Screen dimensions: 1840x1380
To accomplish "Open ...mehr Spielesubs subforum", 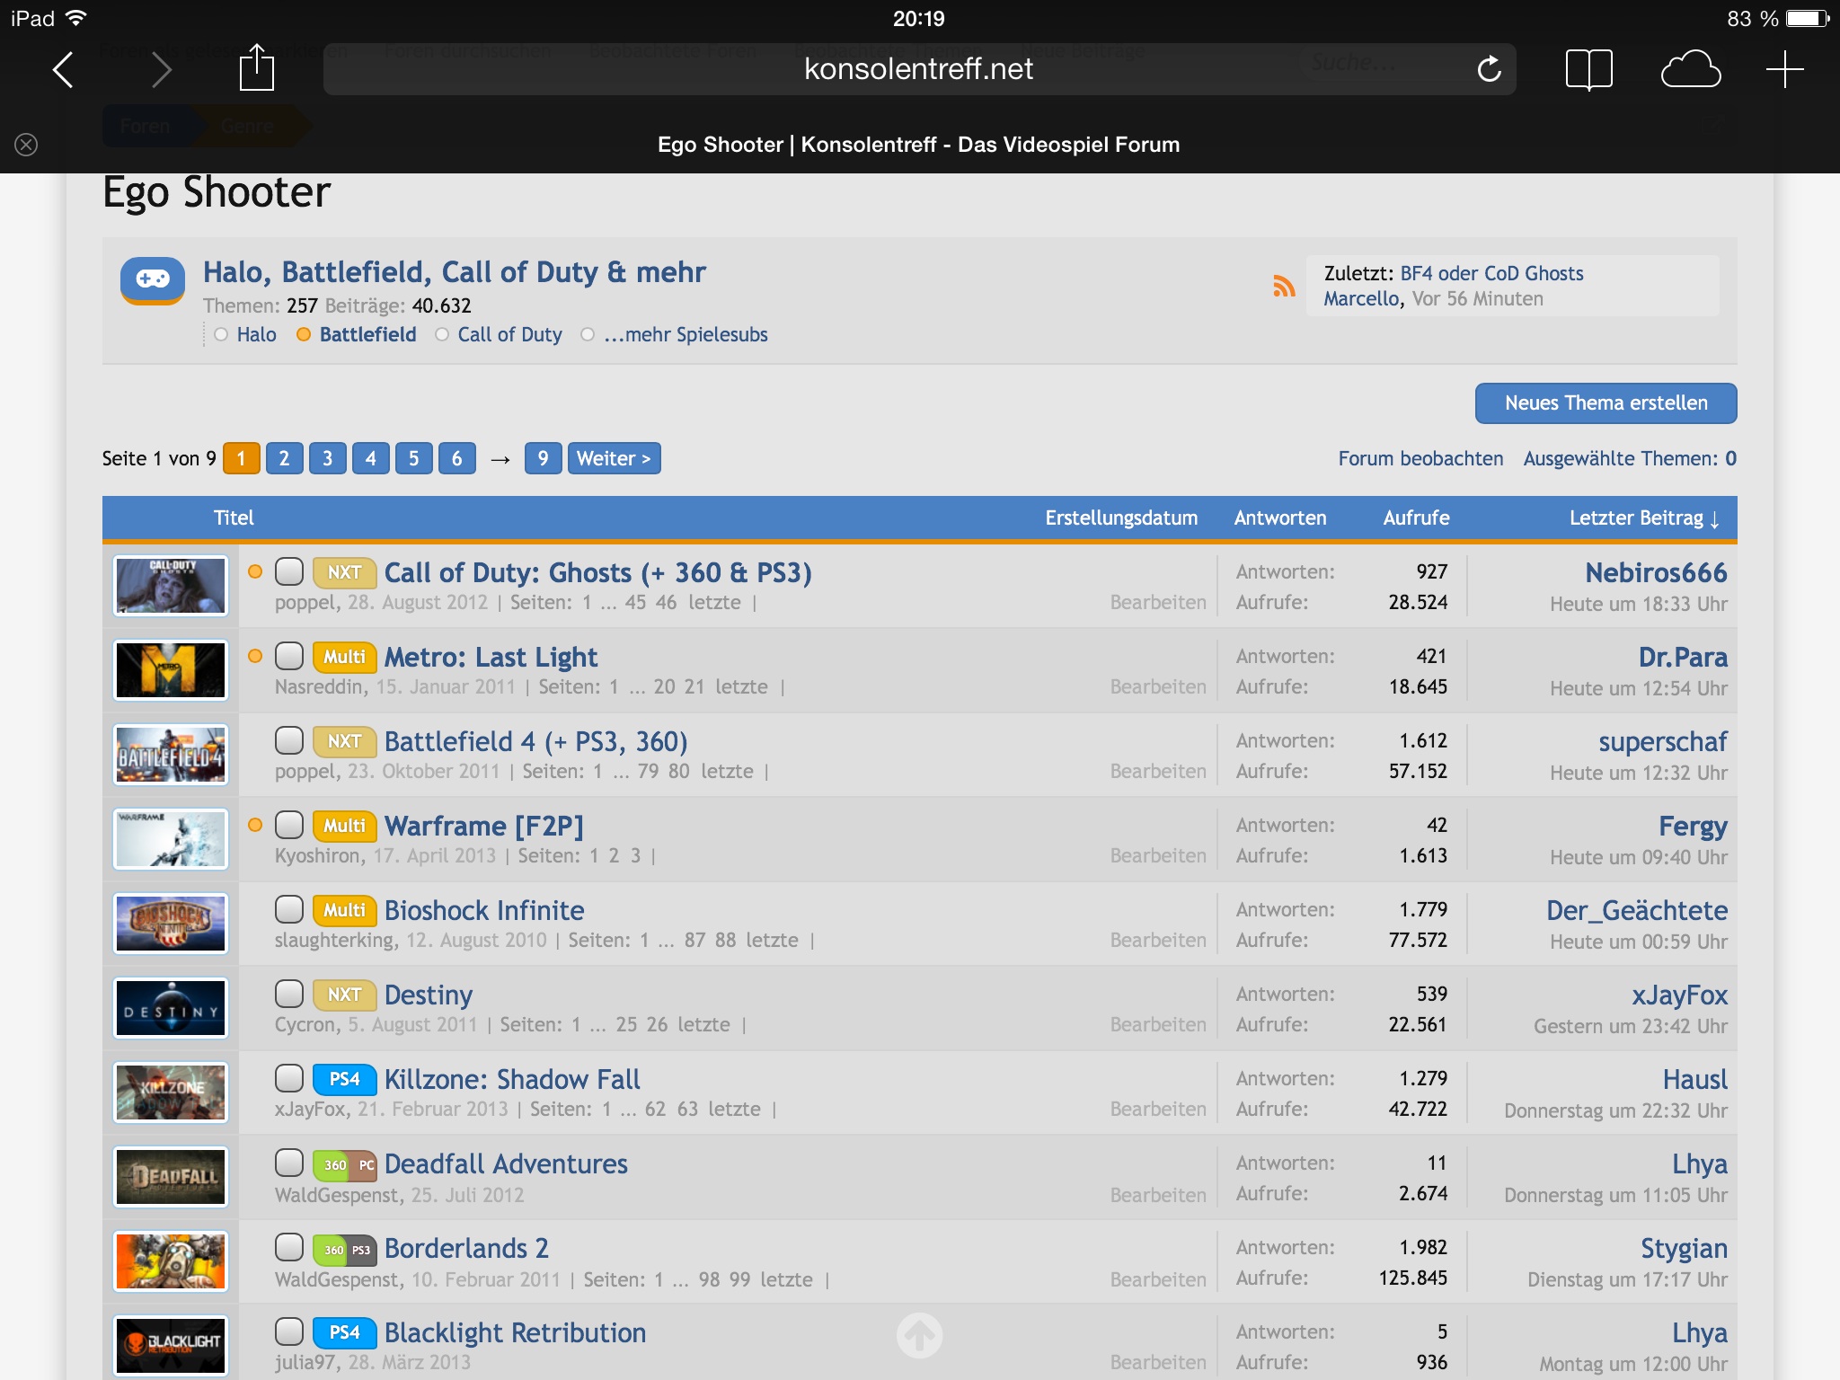I will click(686, 335).
